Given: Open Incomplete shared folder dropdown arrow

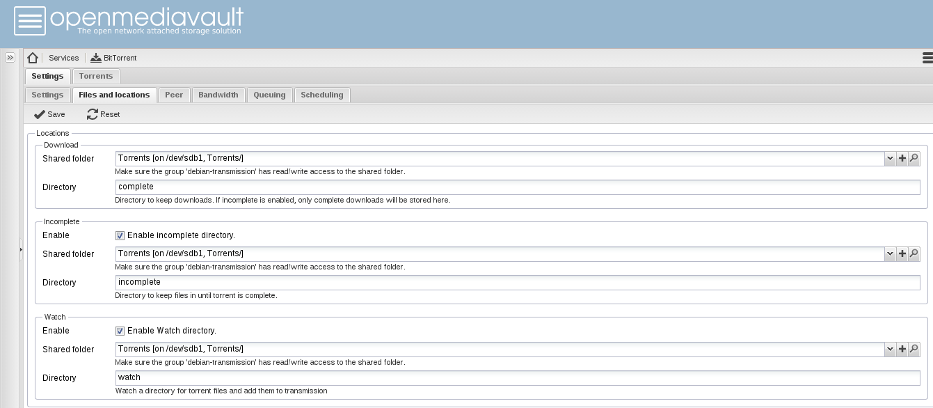Looking at the screenshot, I should (890, 254).
